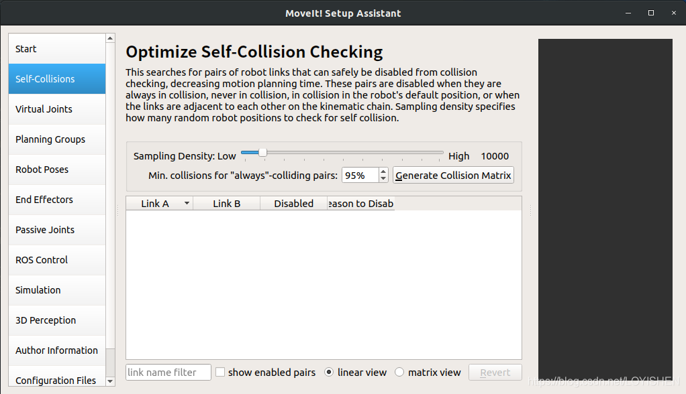The image size is (686, 394).
Task: Open Configuration Files section
Action: tap(57, 377)
